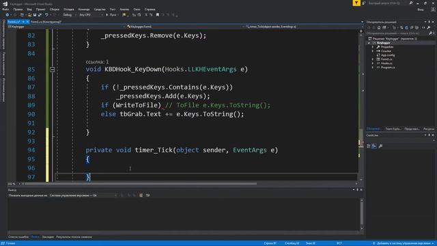Click the Save icon in the toolbar
Screen dimensions: 437x246
pyautogui.click(x=35, y=15)
